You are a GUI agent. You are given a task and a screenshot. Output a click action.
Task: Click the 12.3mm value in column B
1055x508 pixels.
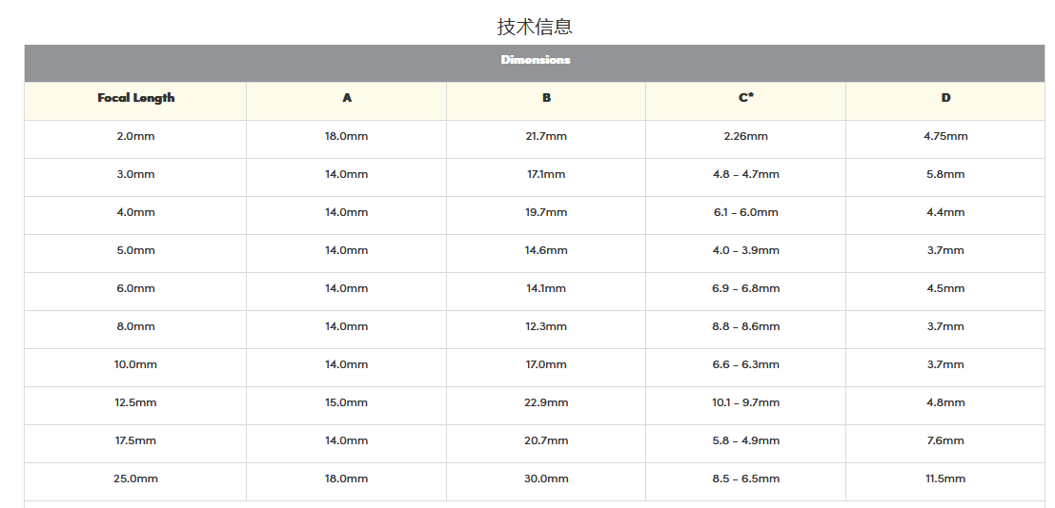(546, 326)
